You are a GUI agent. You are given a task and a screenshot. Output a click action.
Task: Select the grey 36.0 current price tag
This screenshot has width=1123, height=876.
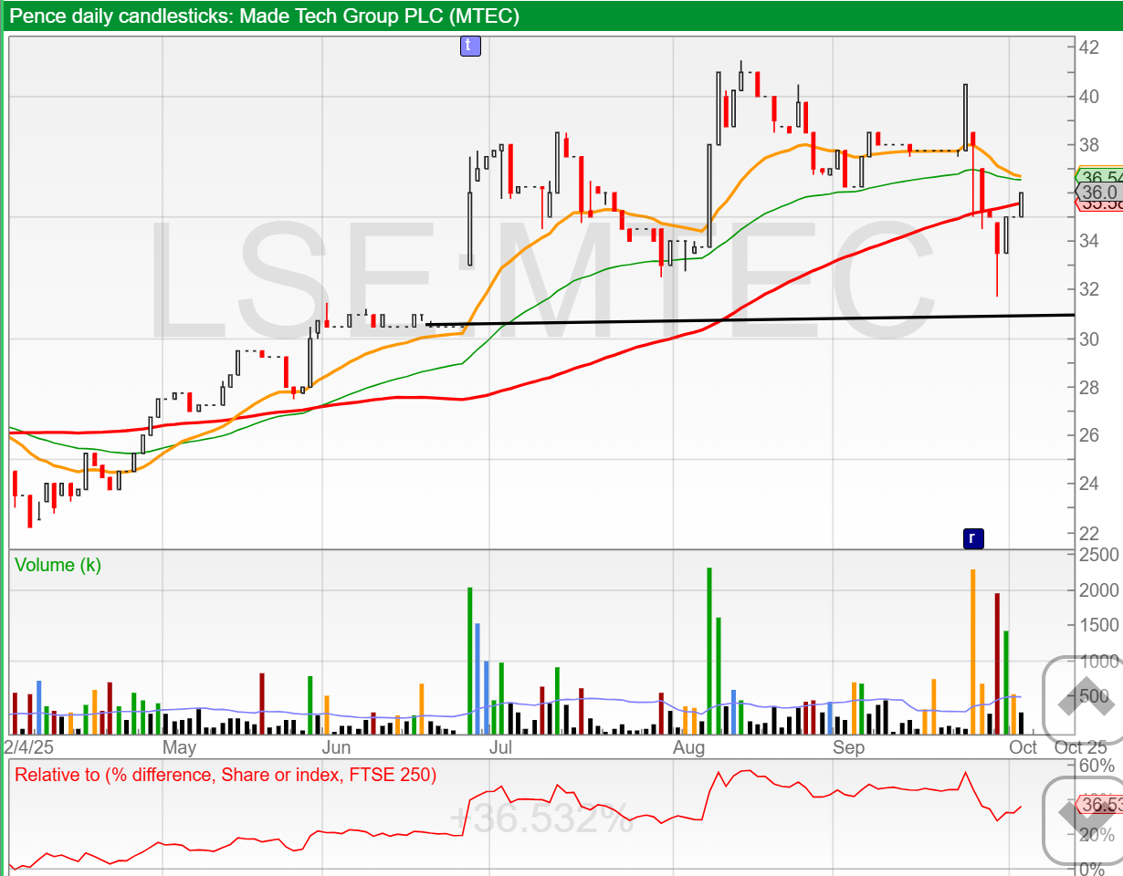1099,193
